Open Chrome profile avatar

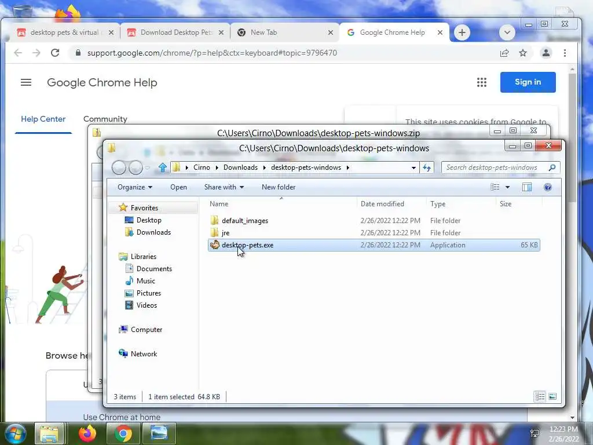tap(546, 53)
